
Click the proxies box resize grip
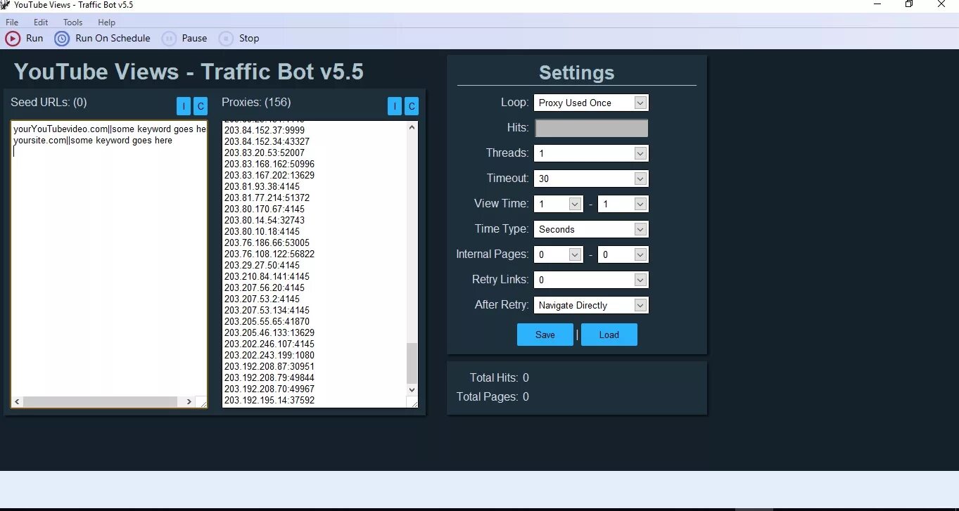click(412, 402)
